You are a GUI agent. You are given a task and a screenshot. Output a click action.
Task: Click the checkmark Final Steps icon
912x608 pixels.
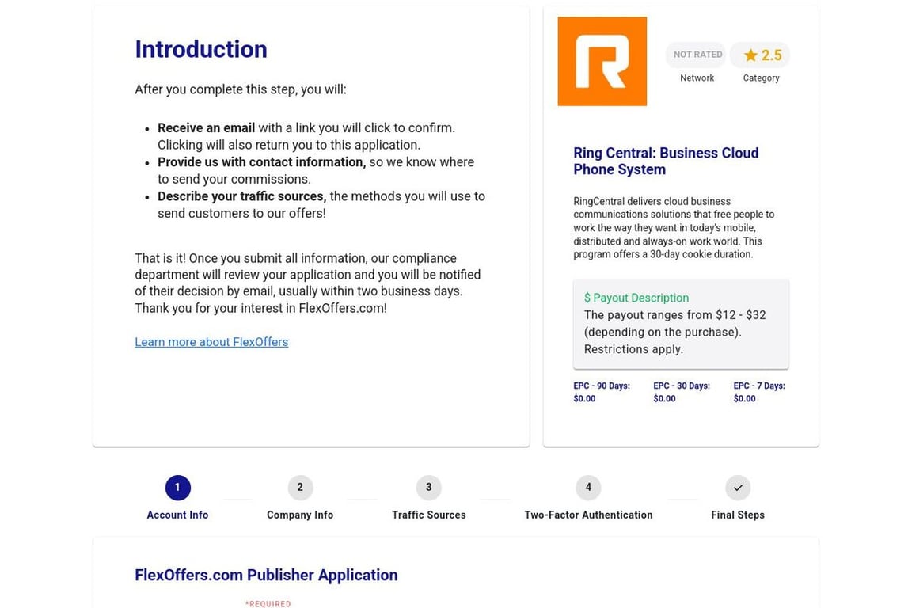(x=738, y=488)
